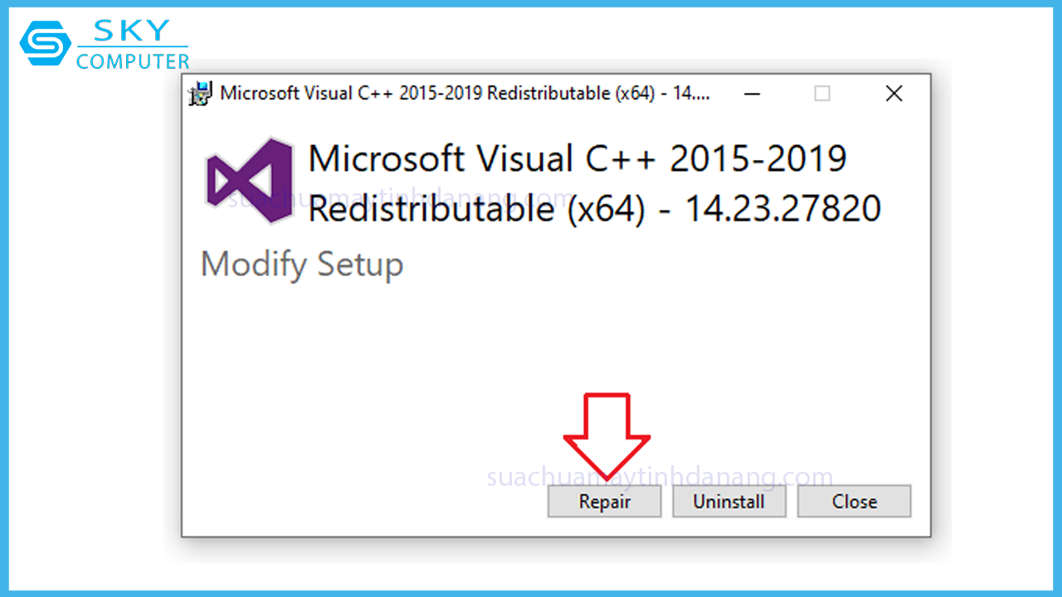Click the blank white area below Modify Setup

pos(373,373)
